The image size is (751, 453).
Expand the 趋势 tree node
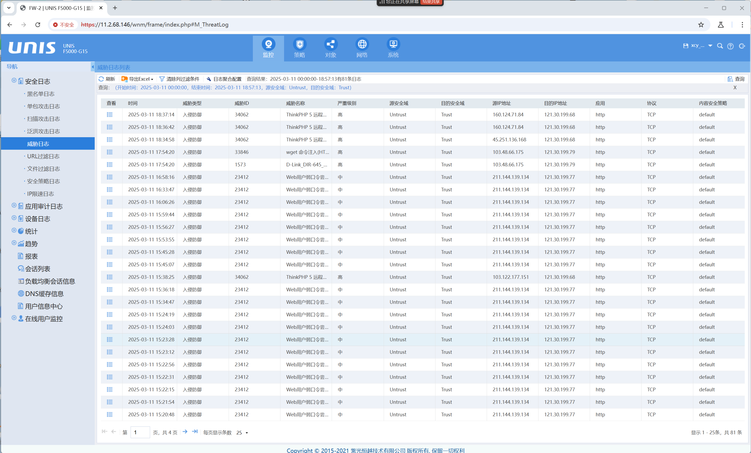(x=14, y=243)
